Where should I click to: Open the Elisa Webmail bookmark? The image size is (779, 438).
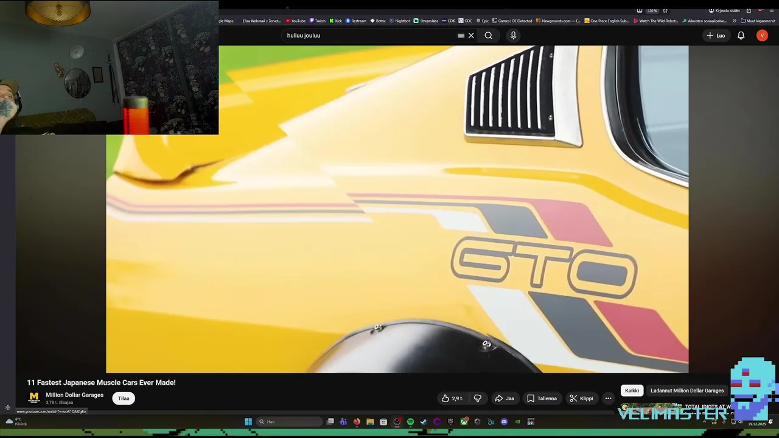259,21
